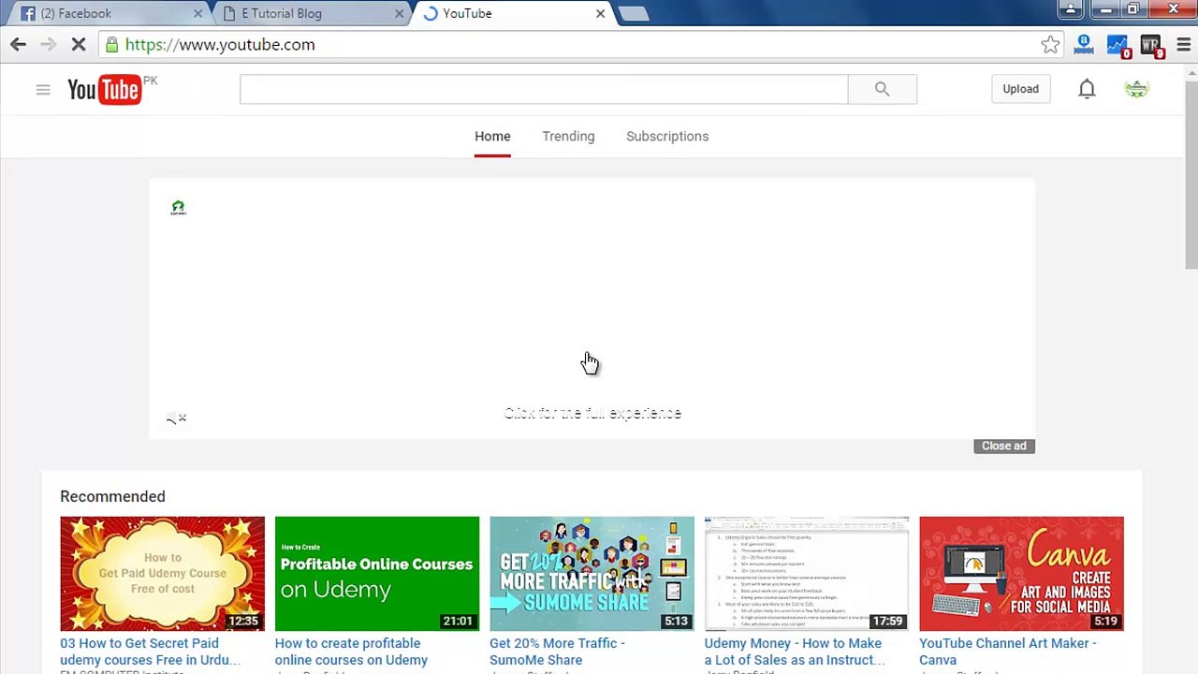This screenshot has height=674, width=1198.
Task: Unmute the ad with speaker icon
Action: 176,418
